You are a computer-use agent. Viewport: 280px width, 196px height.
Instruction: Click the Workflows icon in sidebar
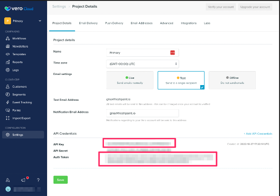[x=8, y=39]
